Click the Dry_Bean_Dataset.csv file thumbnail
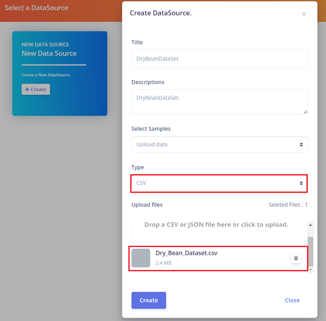The width and height of the screenshot is (326, 321). point(141,258)
